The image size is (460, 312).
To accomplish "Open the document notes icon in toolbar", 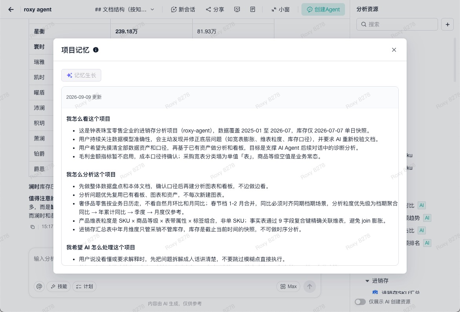I will click(253, 9).
